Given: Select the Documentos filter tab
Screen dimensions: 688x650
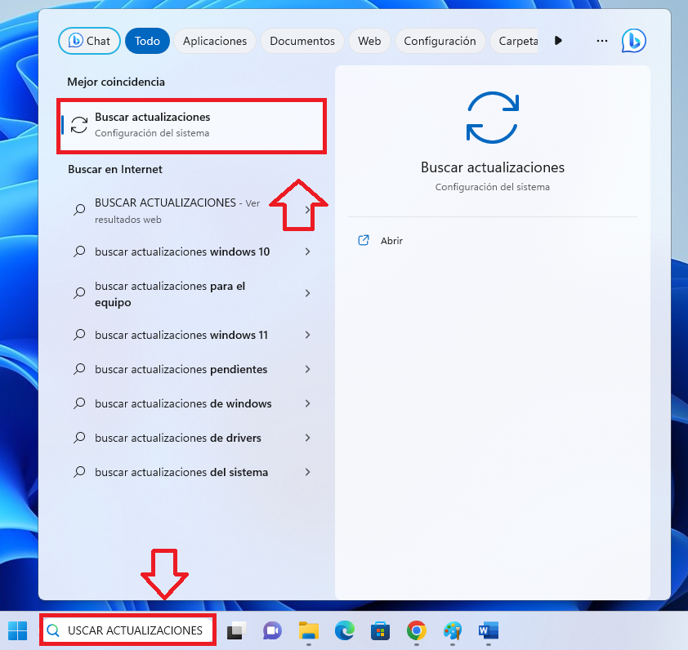Looking at the screenshot, I should (302, 41).
